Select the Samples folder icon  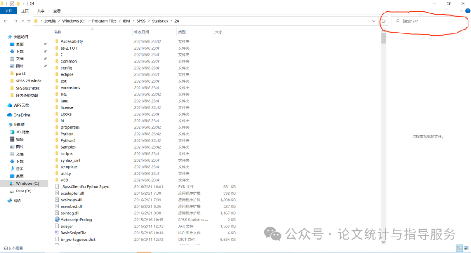[57, 146]
